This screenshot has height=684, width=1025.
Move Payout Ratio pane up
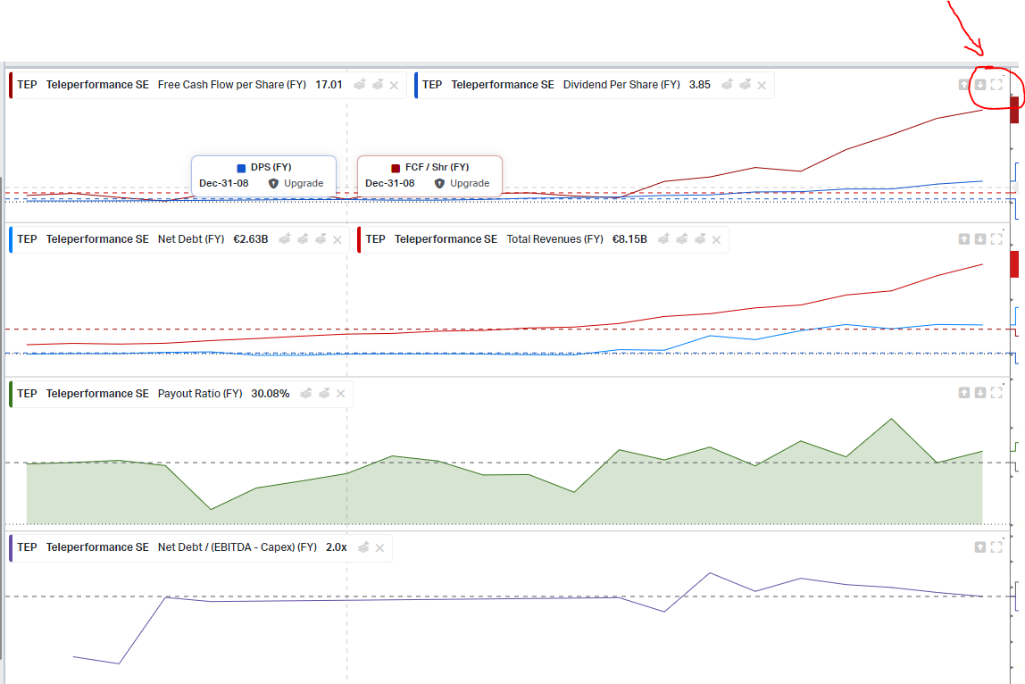coord(964,392)
